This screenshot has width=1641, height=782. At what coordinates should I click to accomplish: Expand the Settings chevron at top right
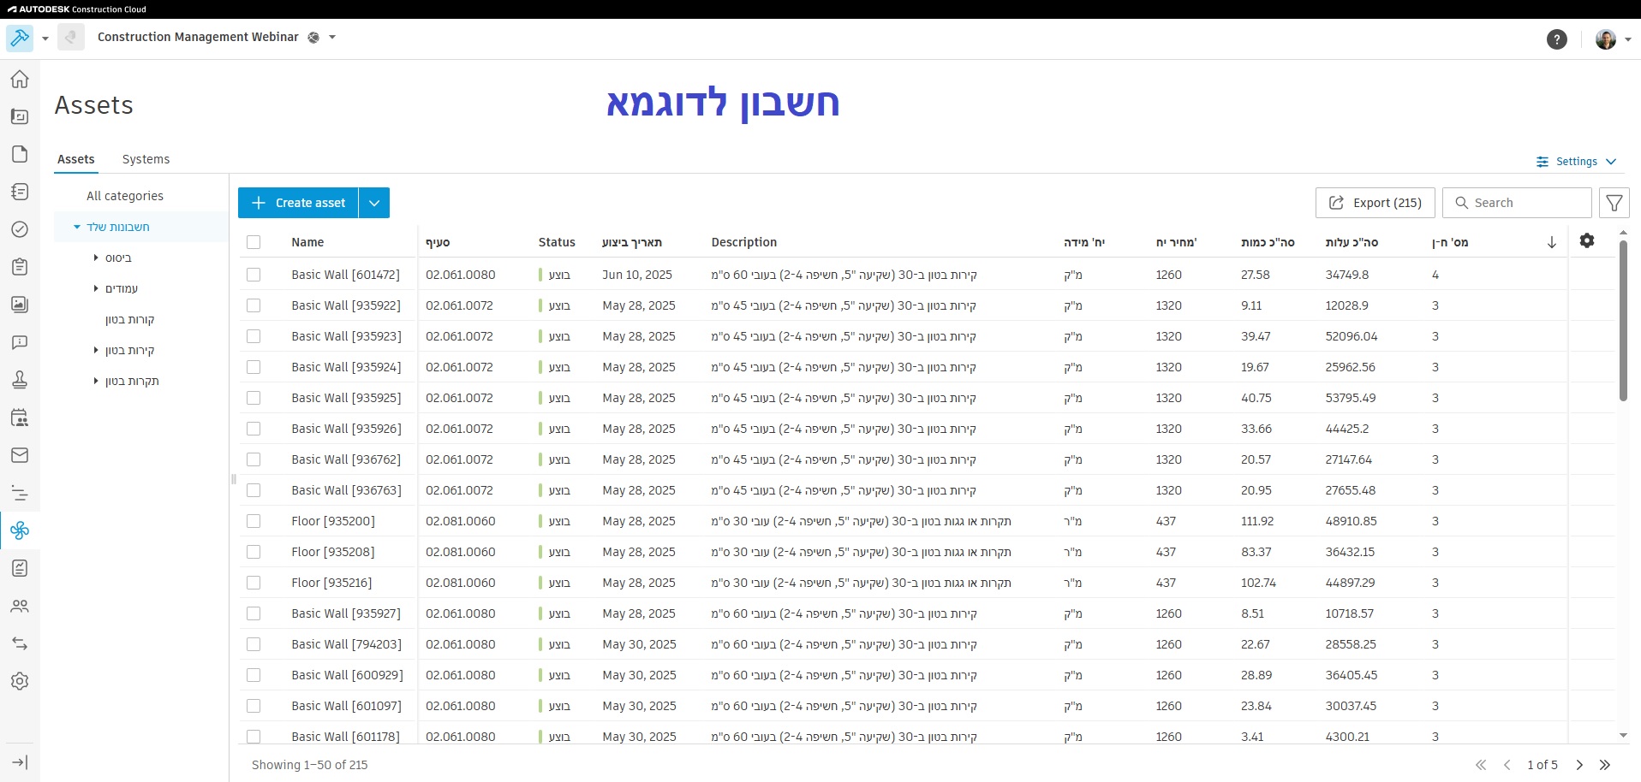(1611, 162)
